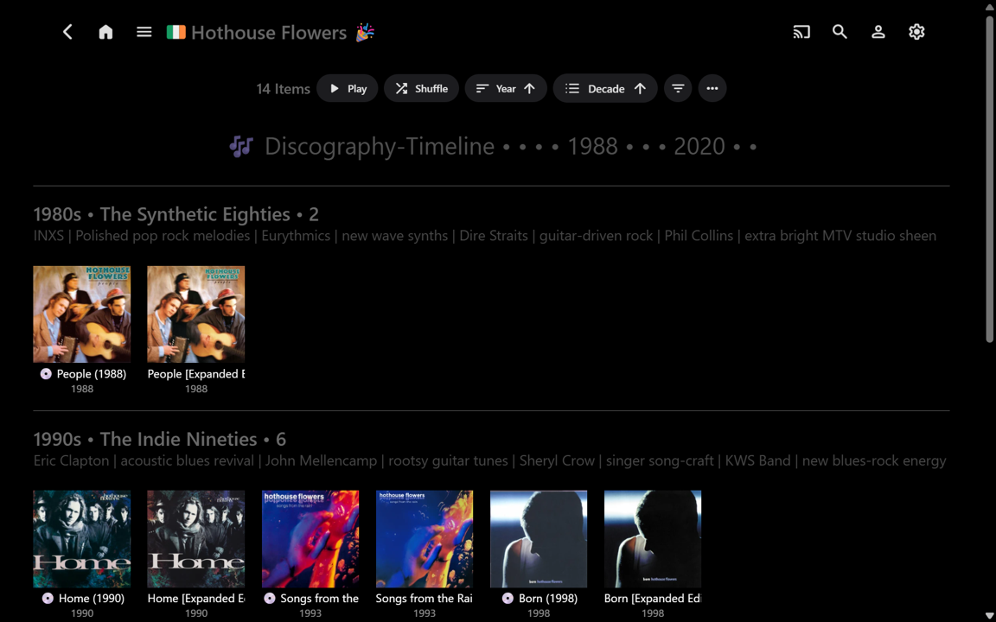This screenshot has width=996, height=622.
Task: Click the Cast to device icon
Action: pyautogui.click(x=801, y=32)
